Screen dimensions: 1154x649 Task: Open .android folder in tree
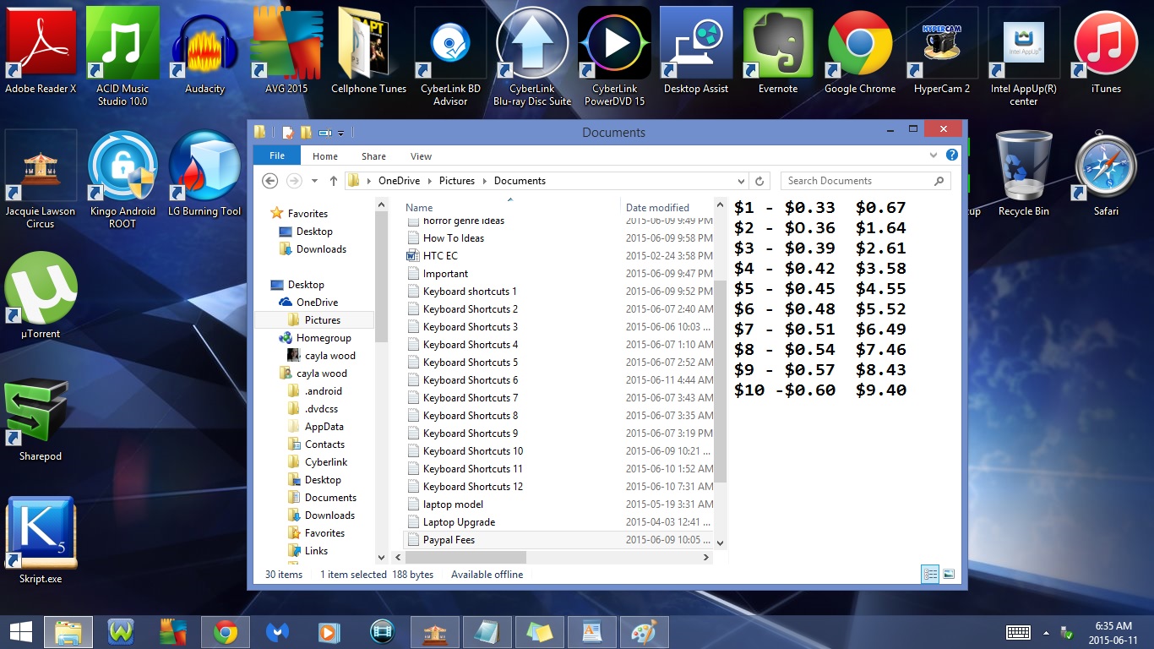tap(324, 391)
